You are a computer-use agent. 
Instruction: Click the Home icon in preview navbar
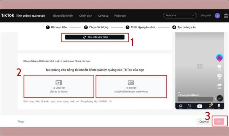tap(181, 106)
